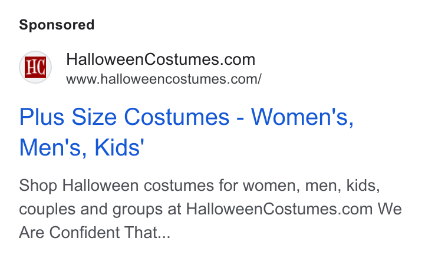Click the 'Women's,' word in headline

pos(302,117)
